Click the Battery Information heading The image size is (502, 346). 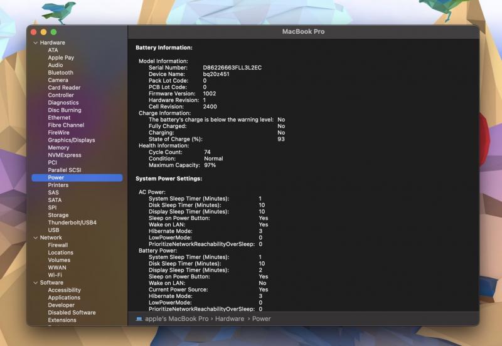[x=164, y=48]
